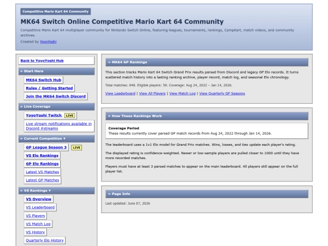Image resolution: width=328 pixels, height=246 pixels.
Task: Click View Quarterly GP Seasons link
Action: click(x=222, y=94)
